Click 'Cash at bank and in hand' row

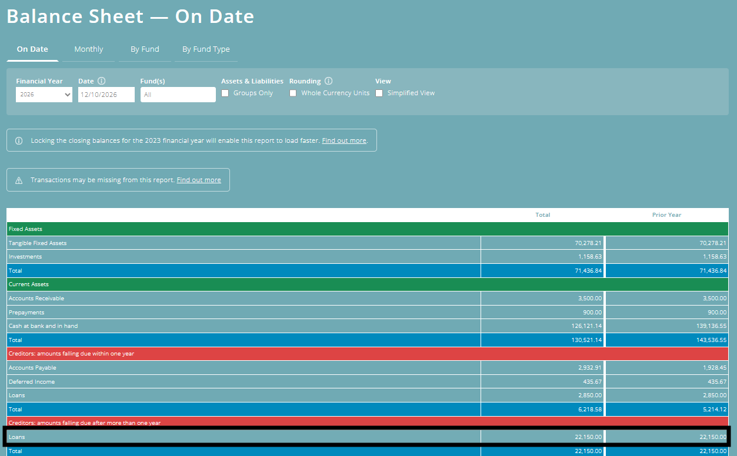coord(368,326)
